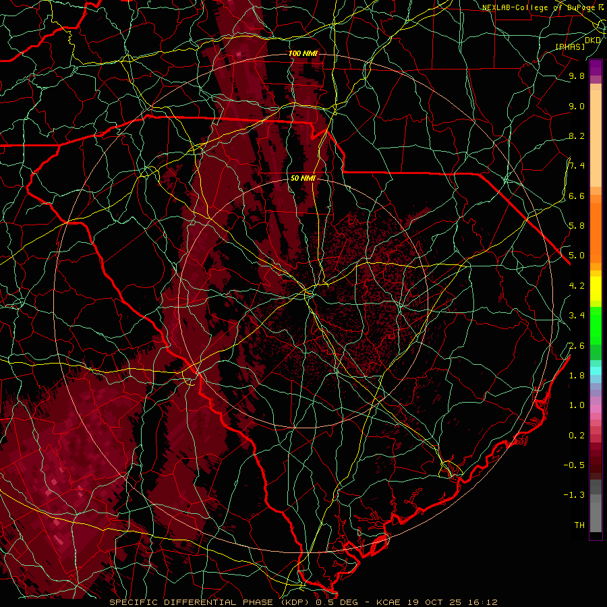Click the DKD label above the legend

593,40
